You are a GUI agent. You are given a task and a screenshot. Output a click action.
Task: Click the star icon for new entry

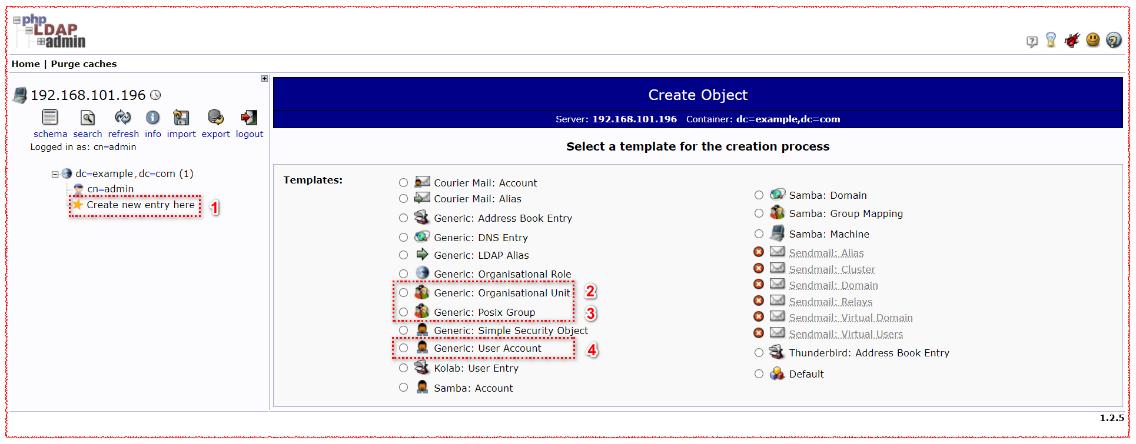[x=78, y=204]
